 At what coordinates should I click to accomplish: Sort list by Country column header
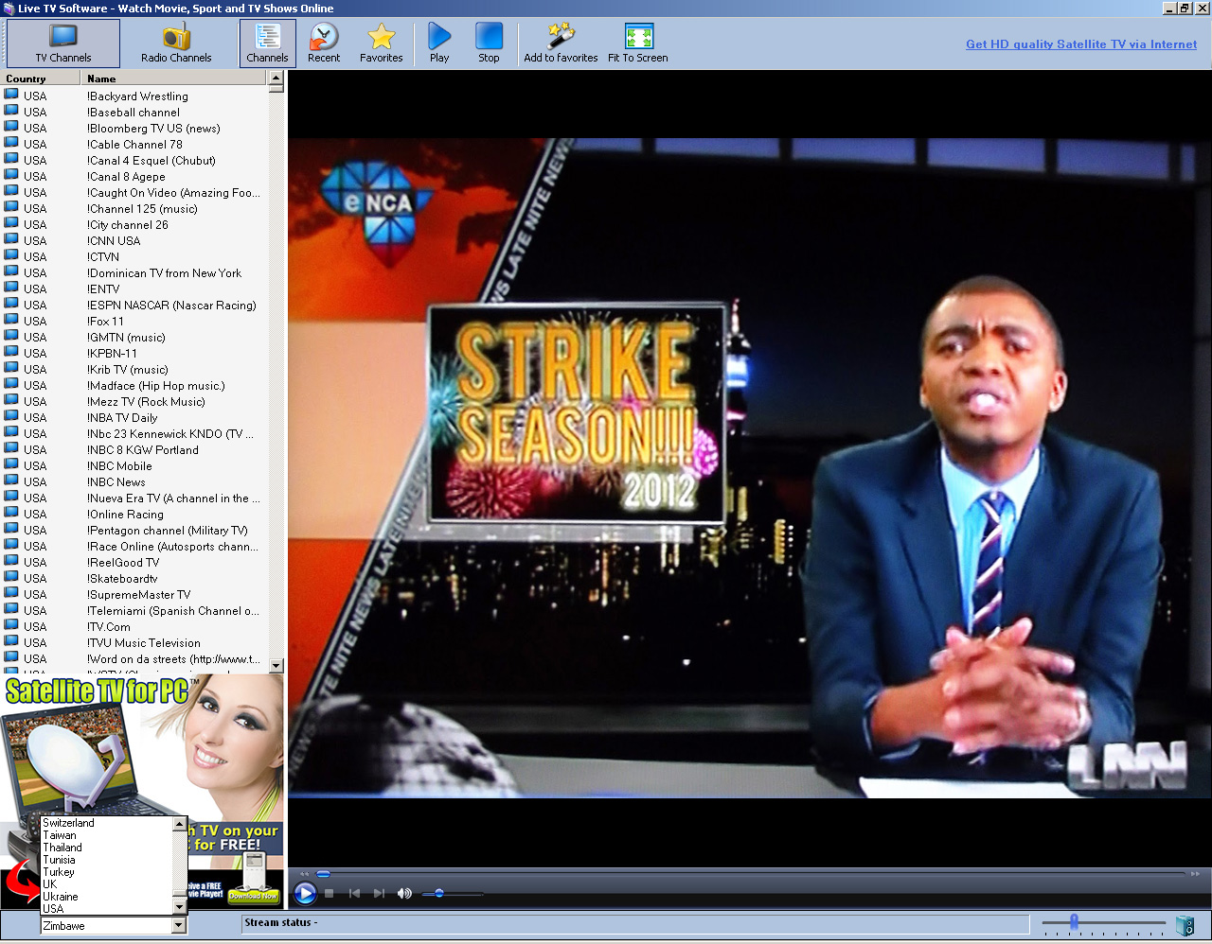41,79
